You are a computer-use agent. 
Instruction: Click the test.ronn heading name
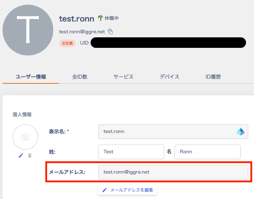76,18
